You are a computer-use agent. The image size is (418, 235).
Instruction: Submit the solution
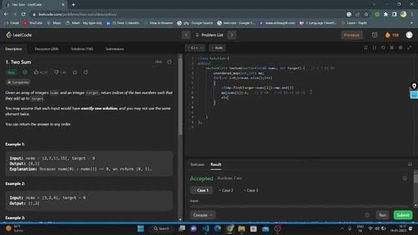point(403,215)
